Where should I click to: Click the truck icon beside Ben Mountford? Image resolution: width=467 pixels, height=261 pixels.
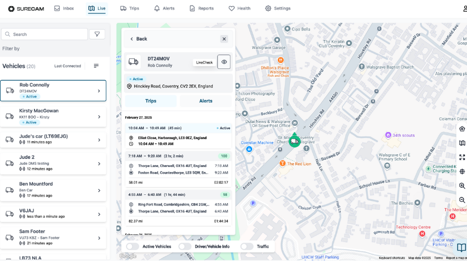[x=10, y=190]
